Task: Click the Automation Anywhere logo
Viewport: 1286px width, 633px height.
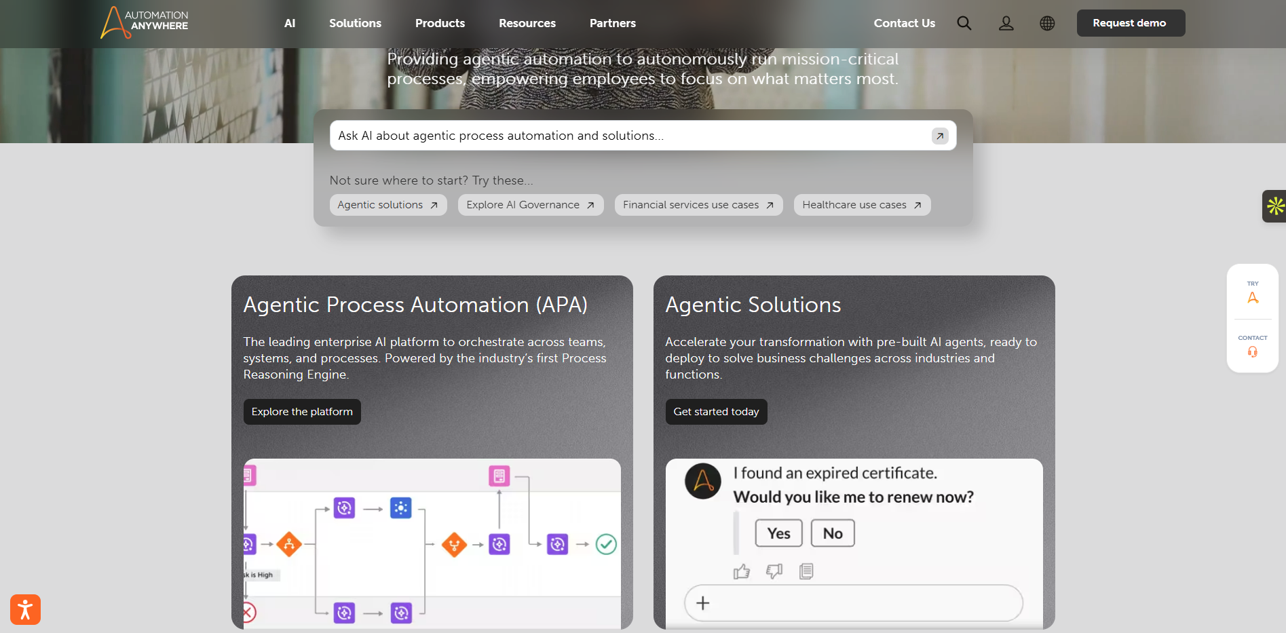Action: pyautogui.click(x=143, y=22)
